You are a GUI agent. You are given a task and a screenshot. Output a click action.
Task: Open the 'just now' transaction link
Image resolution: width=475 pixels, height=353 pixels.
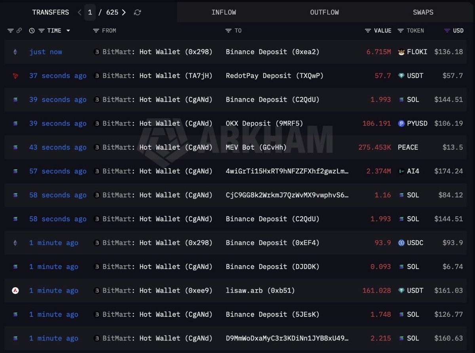[x=46, y=52]
